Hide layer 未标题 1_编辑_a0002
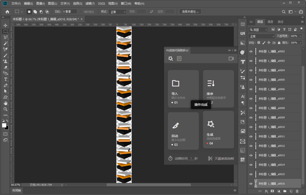306x195 pixels. (251, 52)
